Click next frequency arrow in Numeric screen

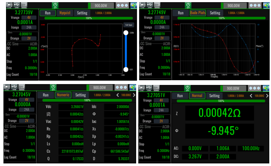pos(134,95)
